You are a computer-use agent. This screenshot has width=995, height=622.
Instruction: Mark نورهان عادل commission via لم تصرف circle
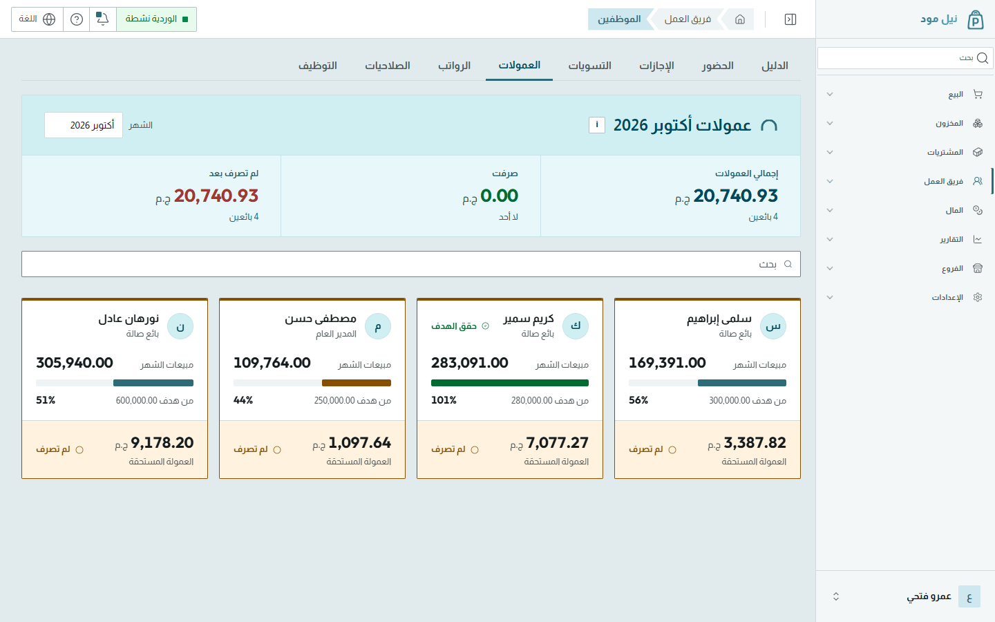[79, 450]
